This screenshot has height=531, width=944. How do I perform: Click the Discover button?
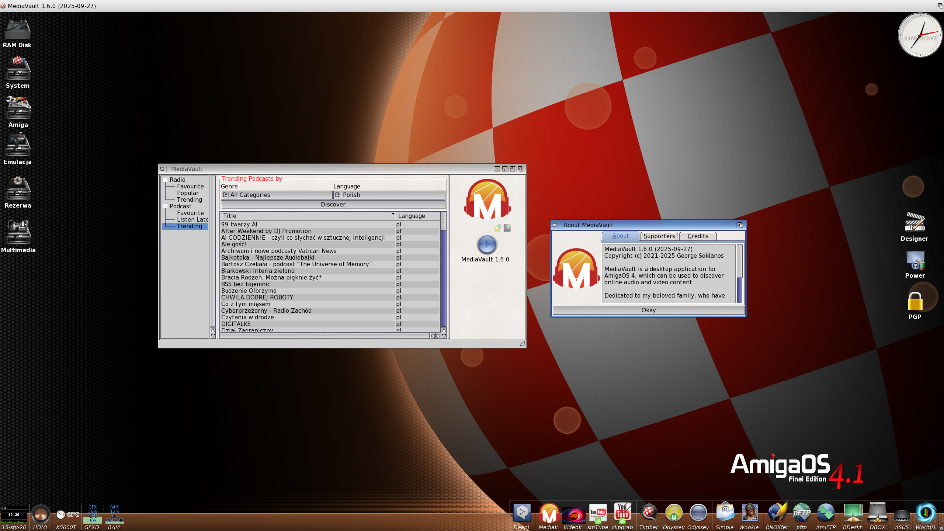tap(333, 205)
